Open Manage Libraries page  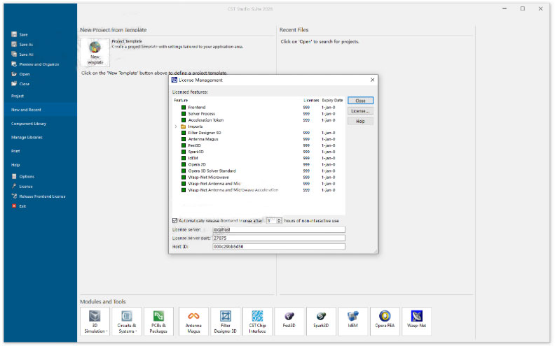pyautogui.click(x=27, y=137)
